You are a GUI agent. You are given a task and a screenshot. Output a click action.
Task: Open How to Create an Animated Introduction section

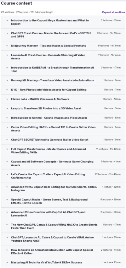pos(63,252)
